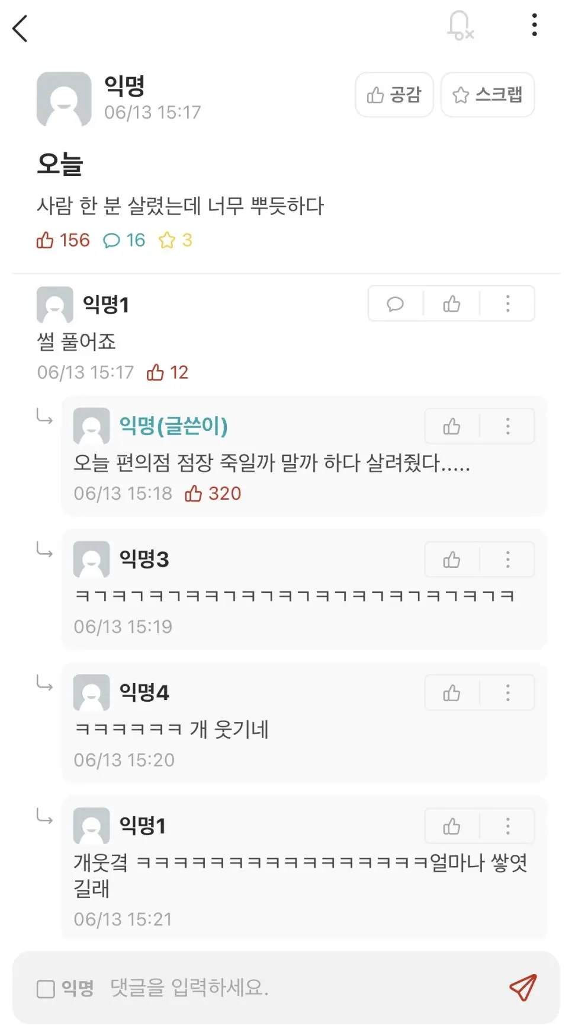Tap the post author's profile avatar
The width and height of the screenshot is (572, 1035).
point(64,99)
